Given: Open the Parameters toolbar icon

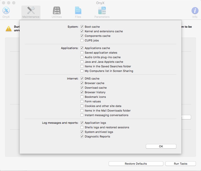Looking at the screenshot, I should coord(102,10).
